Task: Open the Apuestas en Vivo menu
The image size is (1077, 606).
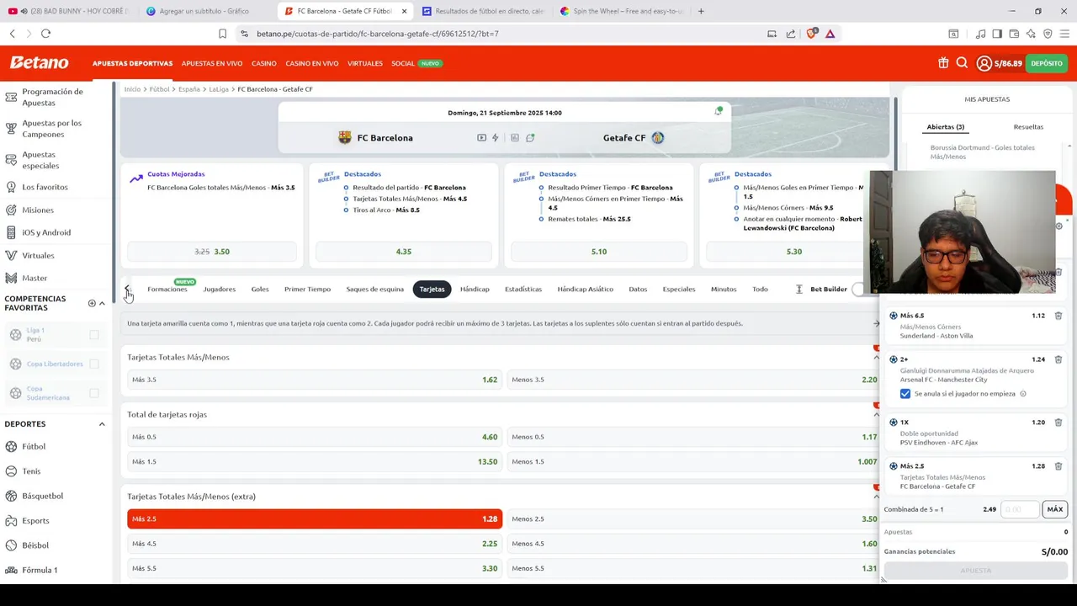Action: (212, 63)
